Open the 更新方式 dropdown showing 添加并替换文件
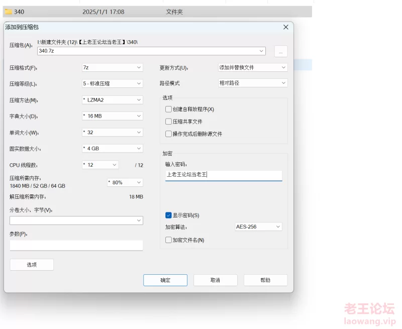402x329 pixels. coord(253,67)
